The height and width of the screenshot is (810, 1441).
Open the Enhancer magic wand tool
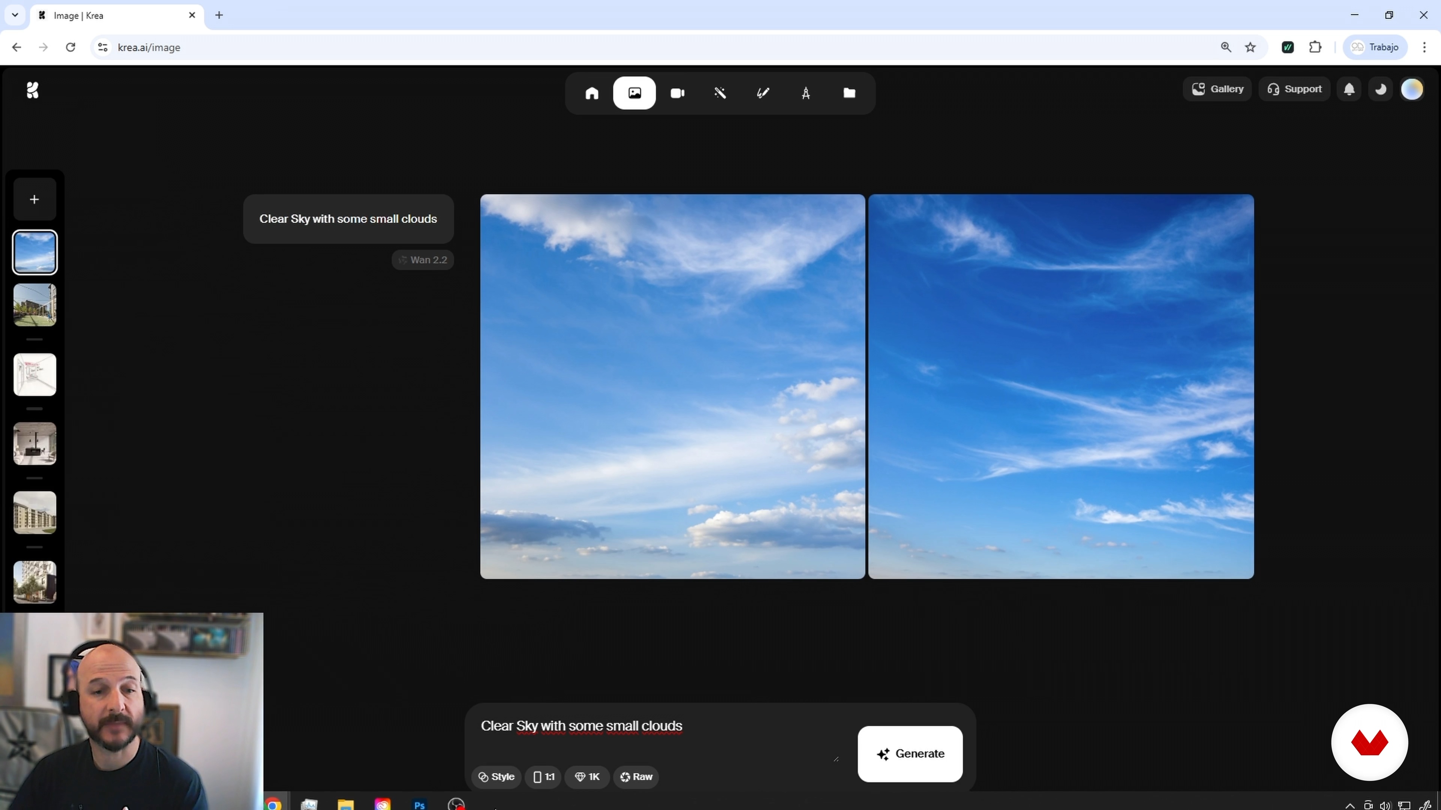[720, 93]
